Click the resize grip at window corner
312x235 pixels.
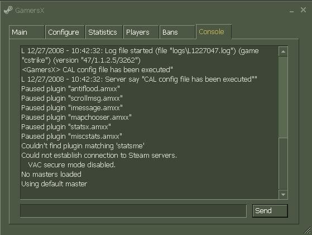point(308,231)
